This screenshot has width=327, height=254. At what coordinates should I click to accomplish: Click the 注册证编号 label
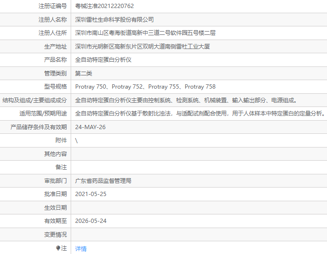point(53,6)
